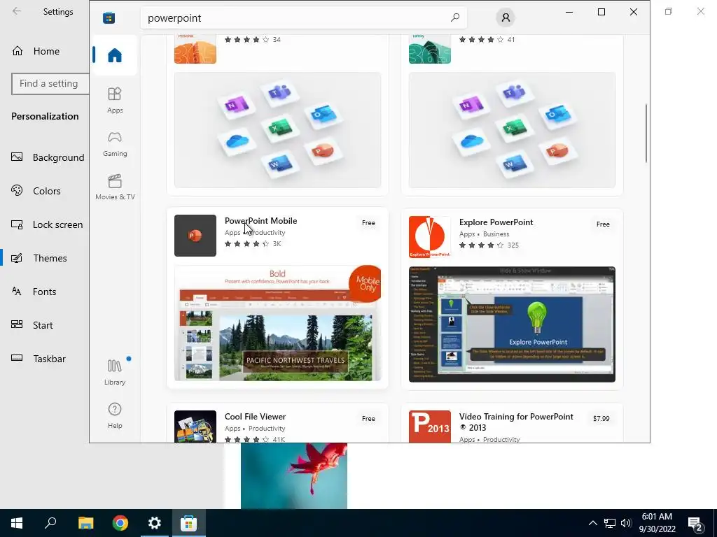Click the Find a setting search field
This screenshot has height=537, width=717.
pos(50,84)
